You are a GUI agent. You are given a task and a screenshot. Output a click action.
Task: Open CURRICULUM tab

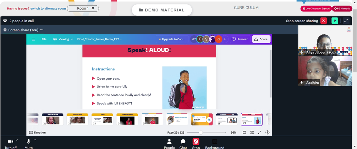coord(246,8)
